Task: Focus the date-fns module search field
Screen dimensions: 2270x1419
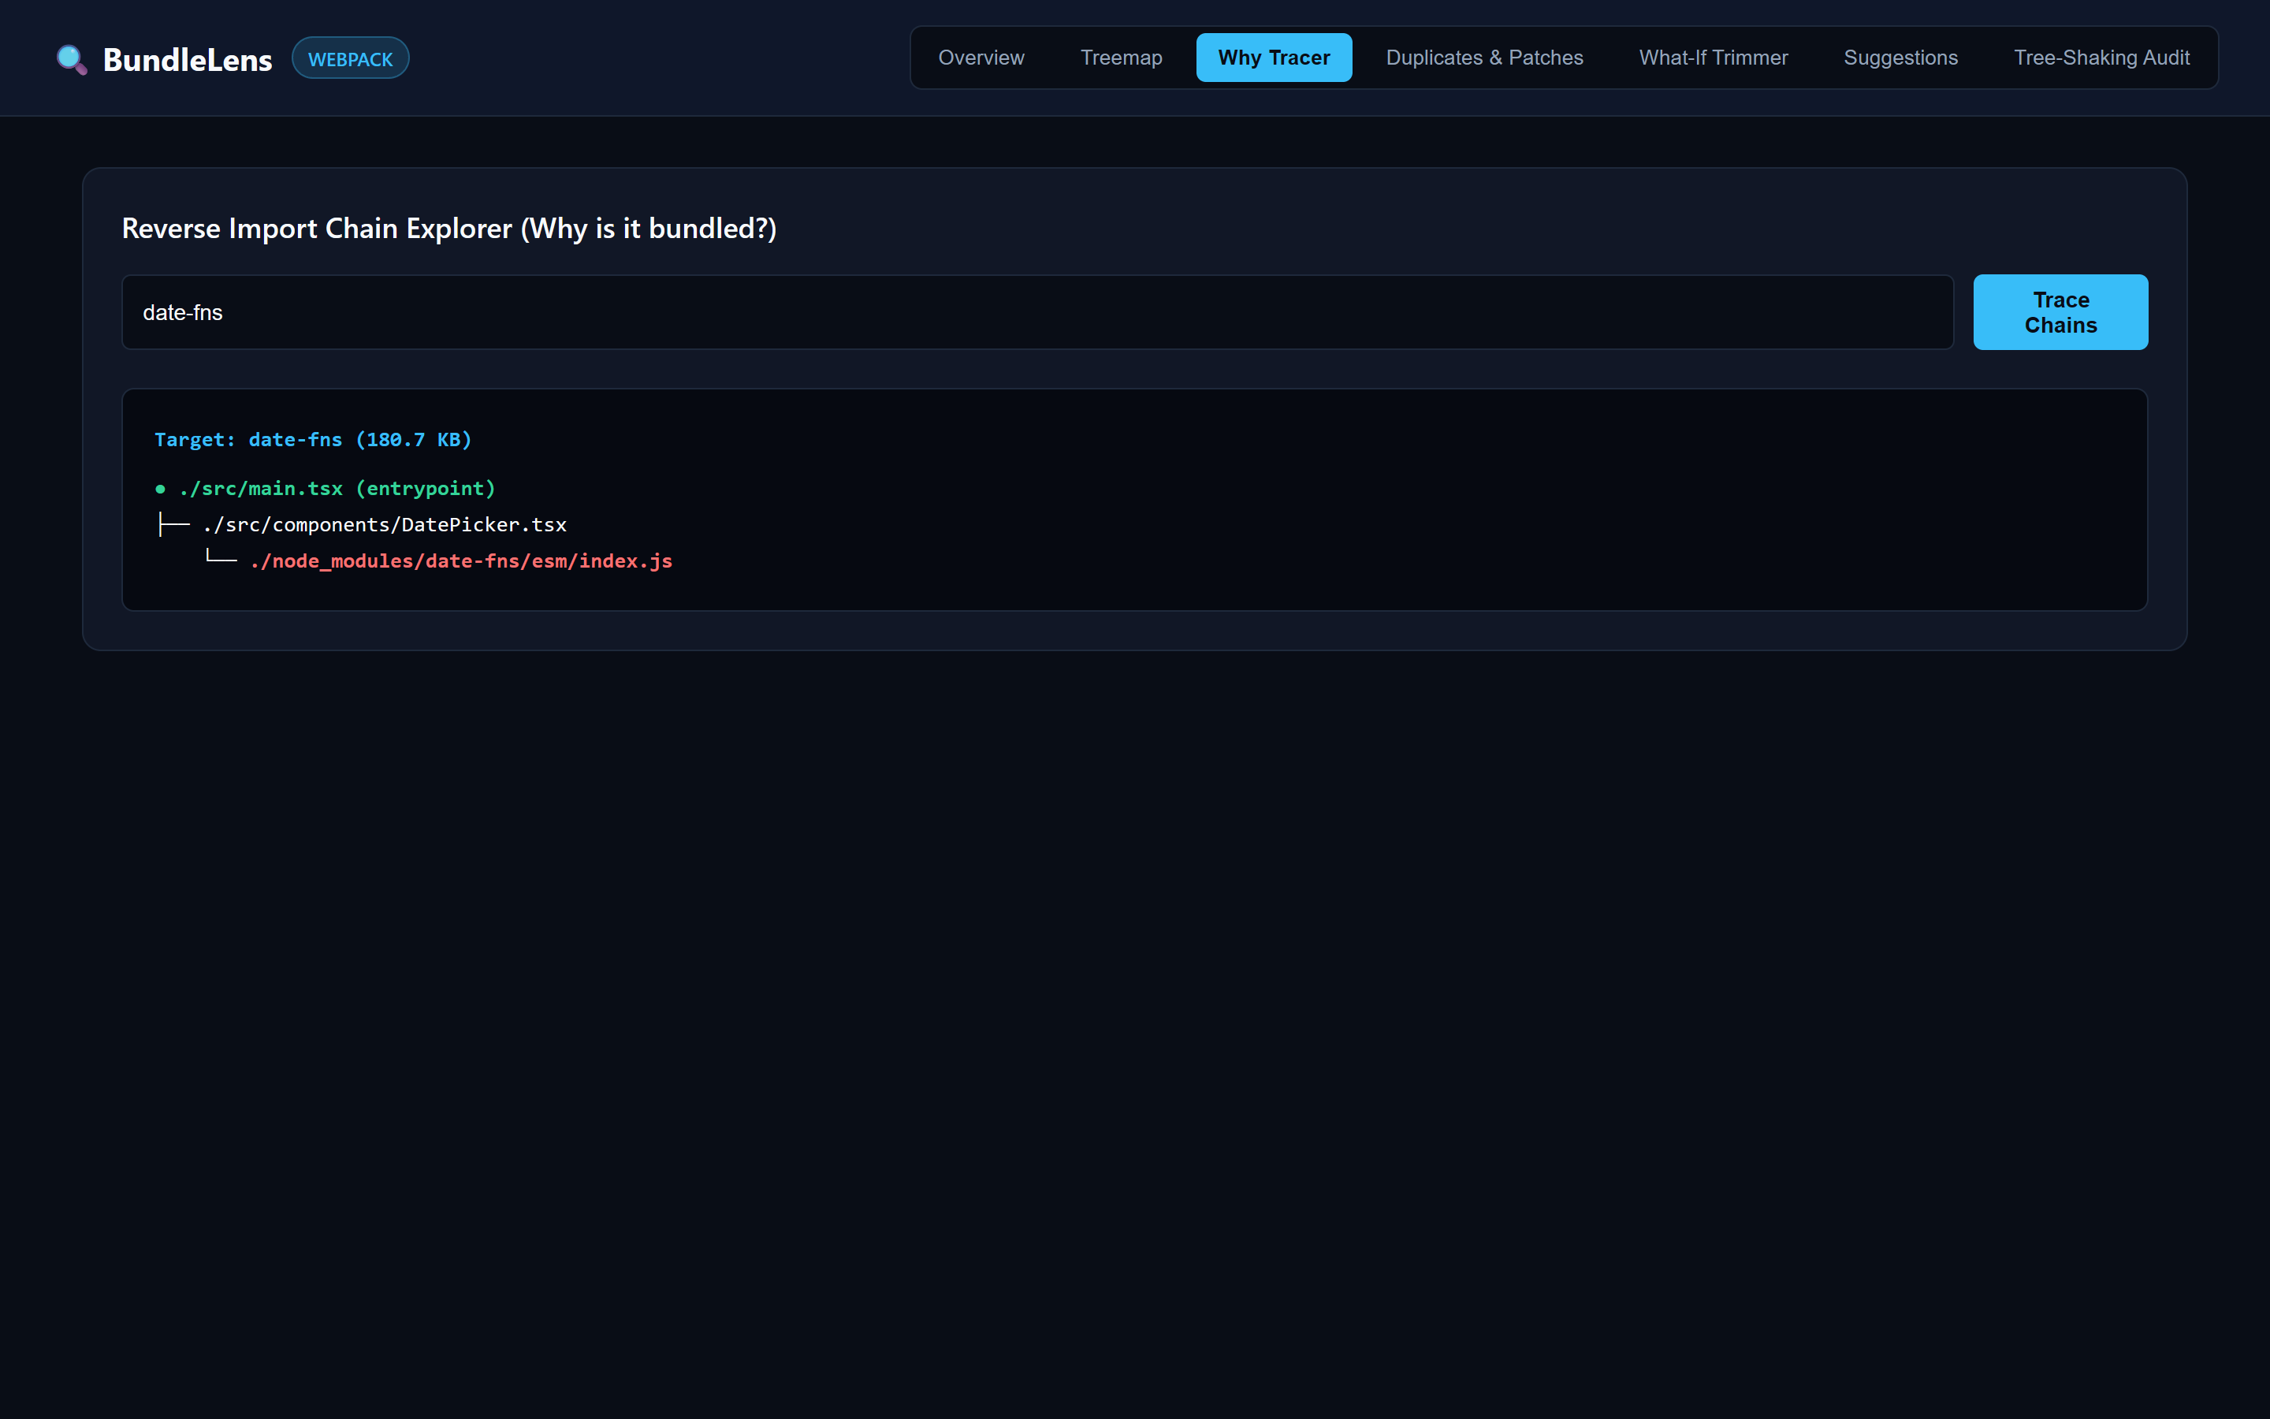Action: (1037, 312)
